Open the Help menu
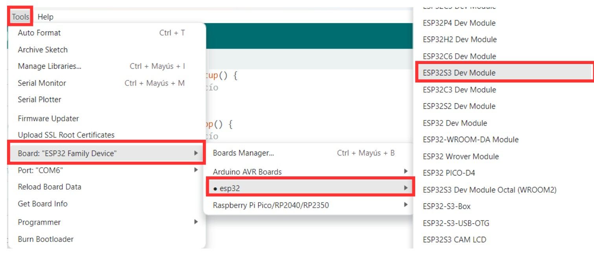This screenshot has height=256, width=594. pyautogui.click(x=45, y=16)
